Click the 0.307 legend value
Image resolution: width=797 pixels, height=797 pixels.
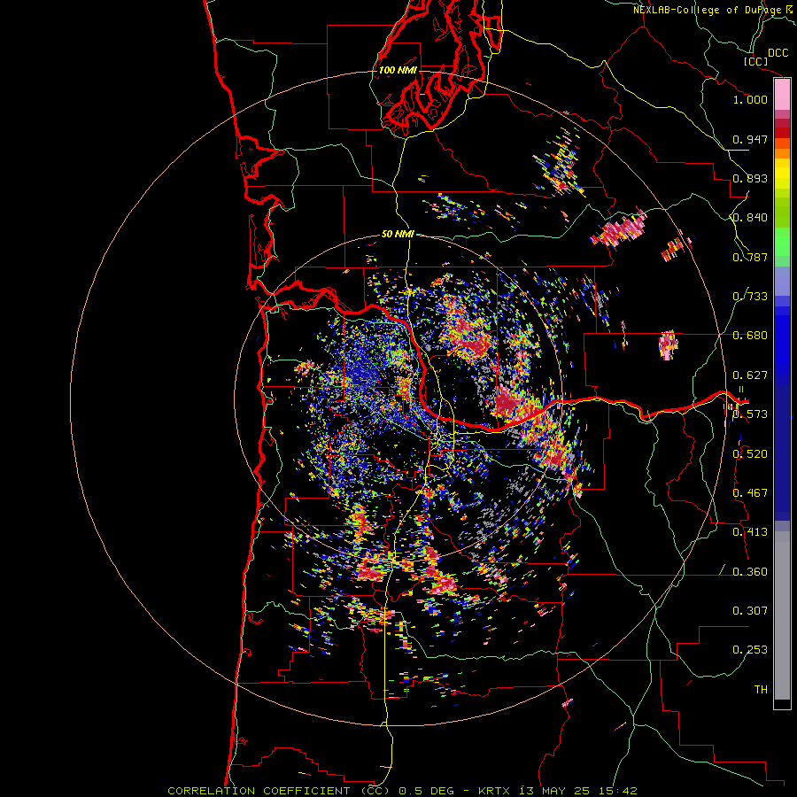coord(750,611)
